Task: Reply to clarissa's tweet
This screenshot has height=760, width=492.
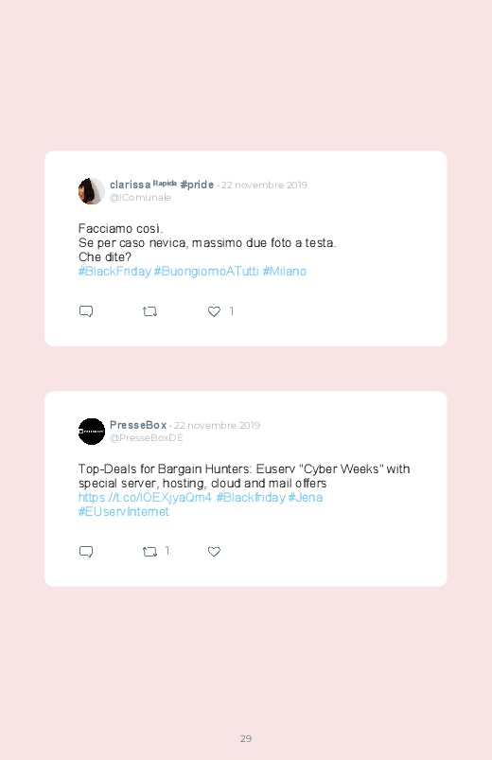Action: coord(86,311)
